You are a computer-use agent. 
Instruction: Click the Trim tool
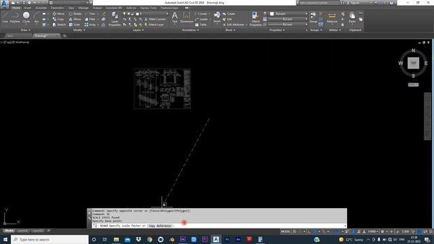point(90,14)
